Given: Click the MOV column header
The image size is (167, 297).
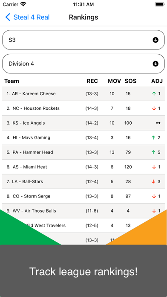Looking at the screenshot, I should coord(114,81).
